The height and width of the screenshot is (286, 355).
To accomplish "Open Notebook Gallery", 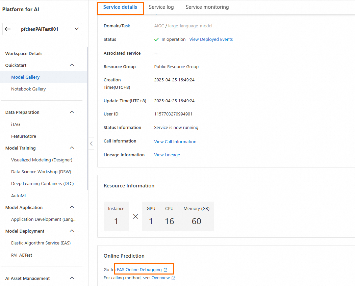I will tap(28, 89).
